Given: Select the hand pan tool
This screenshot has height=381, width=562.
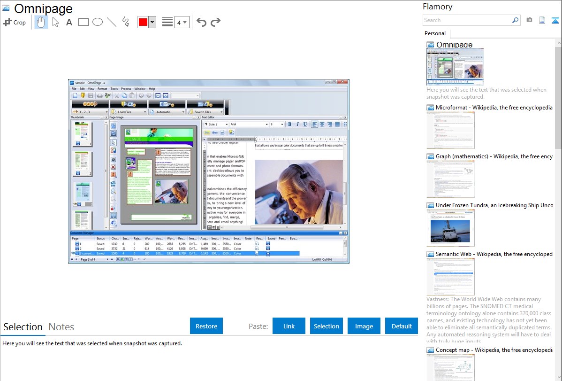Looking at the screenshot, I should point(41,22).
